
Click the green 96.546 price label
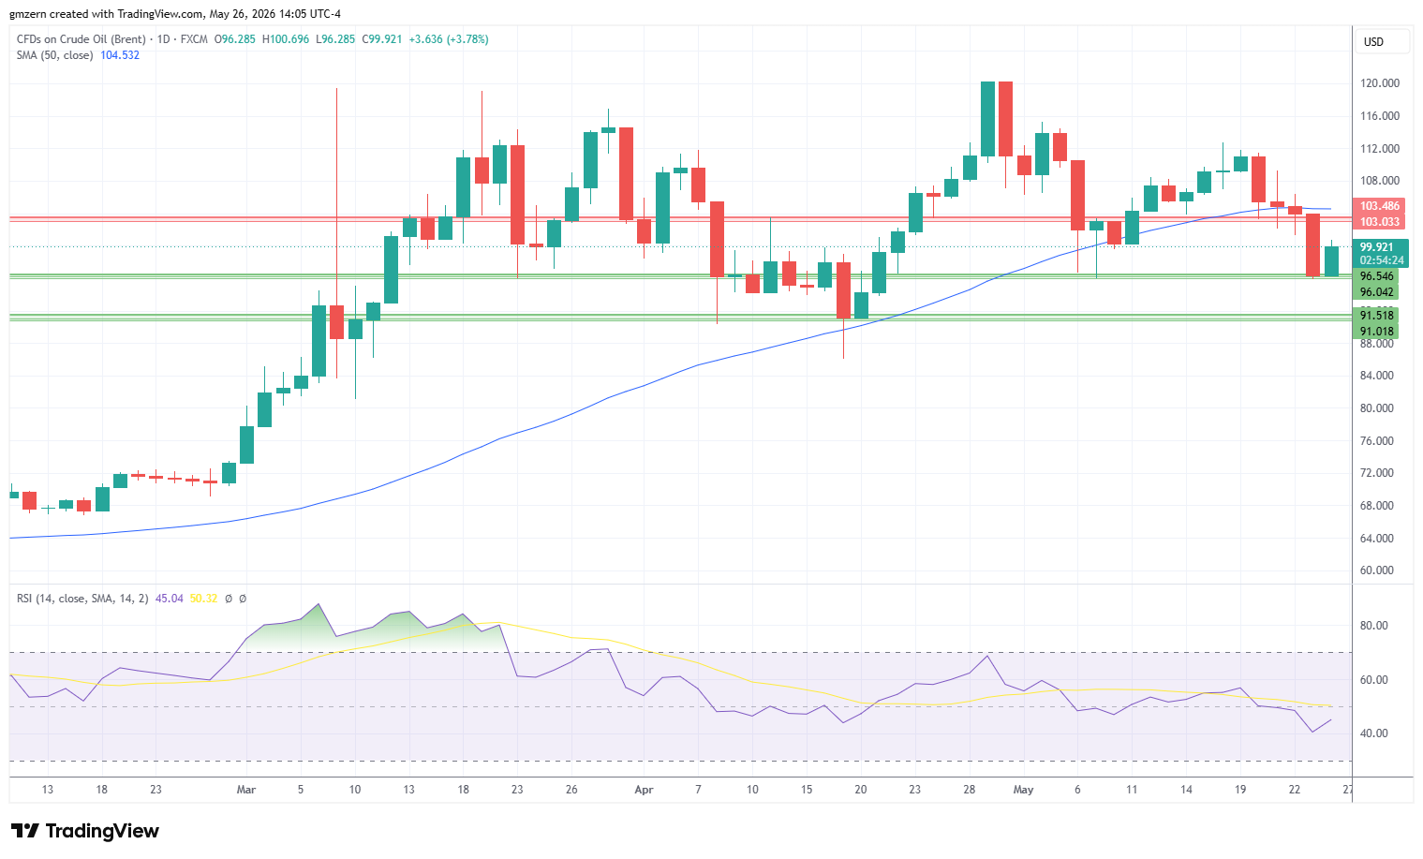pos(1377,276)
